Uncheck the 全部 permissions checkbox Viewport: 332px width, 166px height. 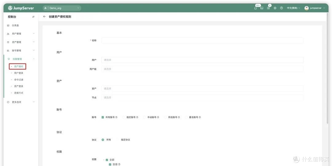107,160
